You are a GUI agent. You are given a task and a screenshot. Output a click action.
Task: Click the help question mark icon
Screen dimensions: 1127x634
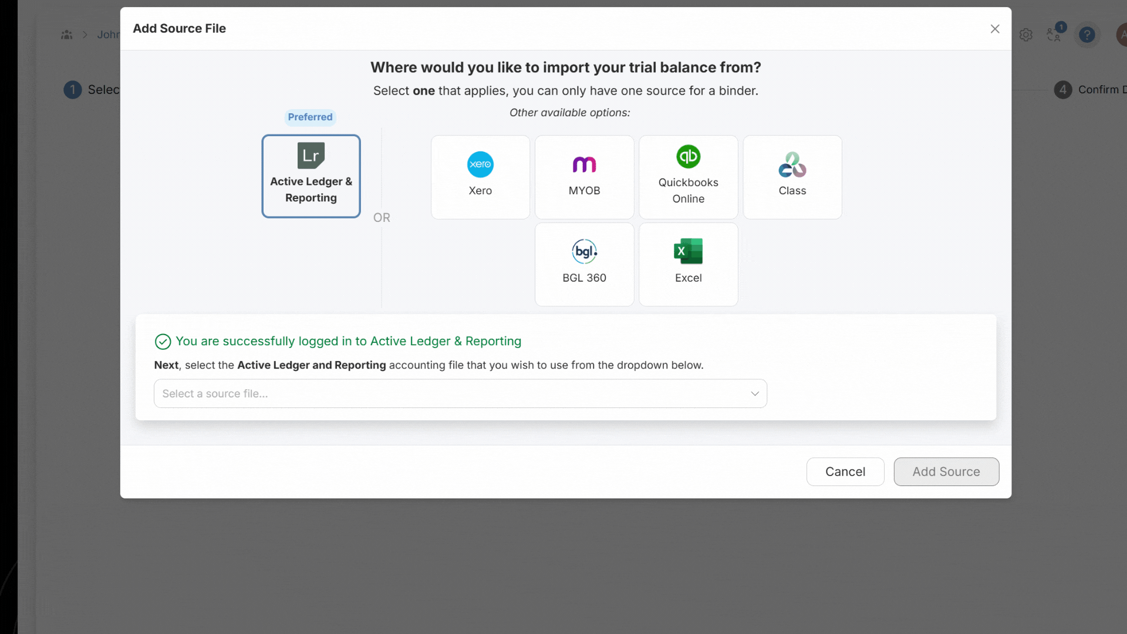1088,35
